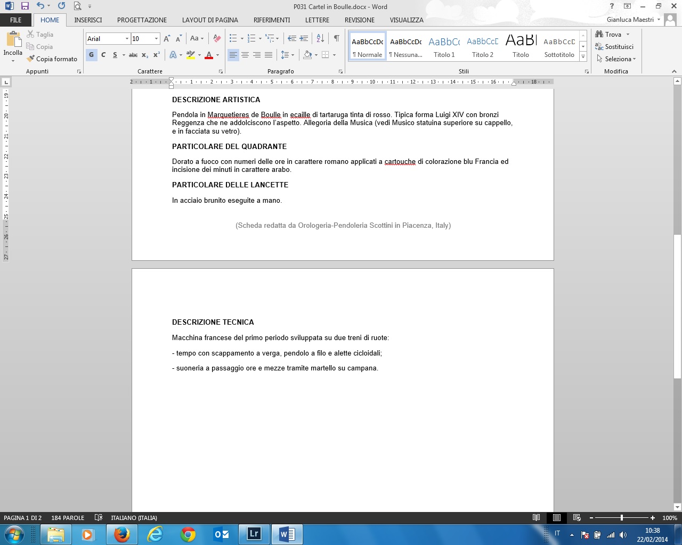The height and width of the screenshot is (545, 682).
Task: Click the Clear Formatting eraser icon
Action: (x=217, y=38)
